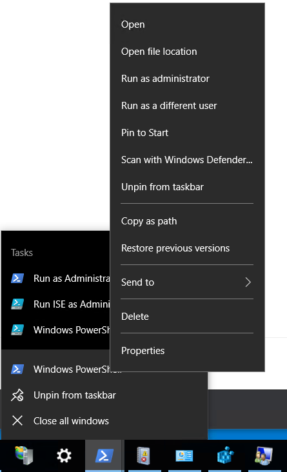Image resolution: width=287 pixels, height=472 pixels.
Task: Choose Copy as path
Action: point(149,221)
